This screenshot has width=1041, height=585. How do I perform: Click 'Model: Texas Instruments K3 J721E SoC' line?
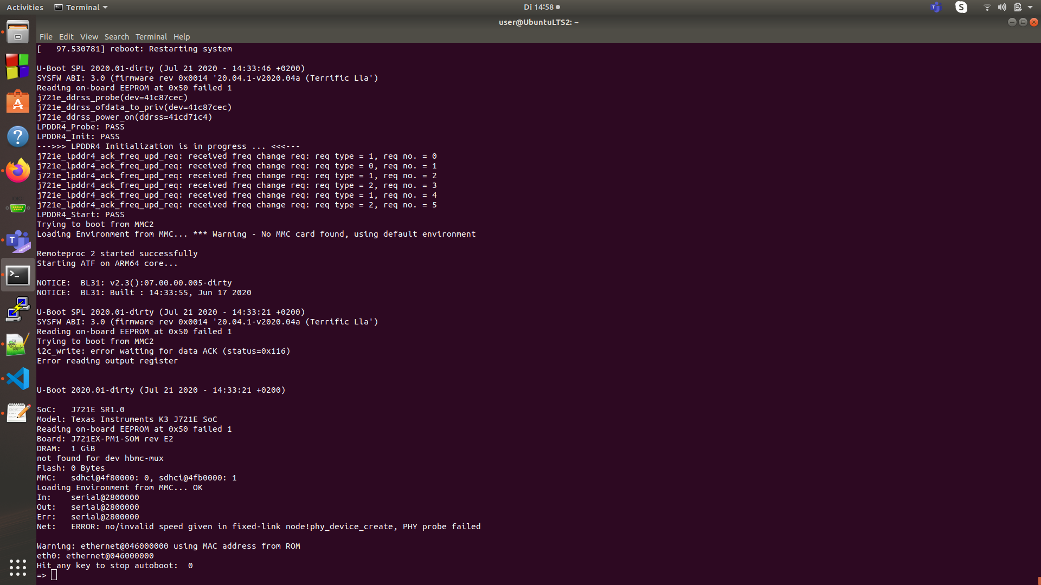point(127,419)
